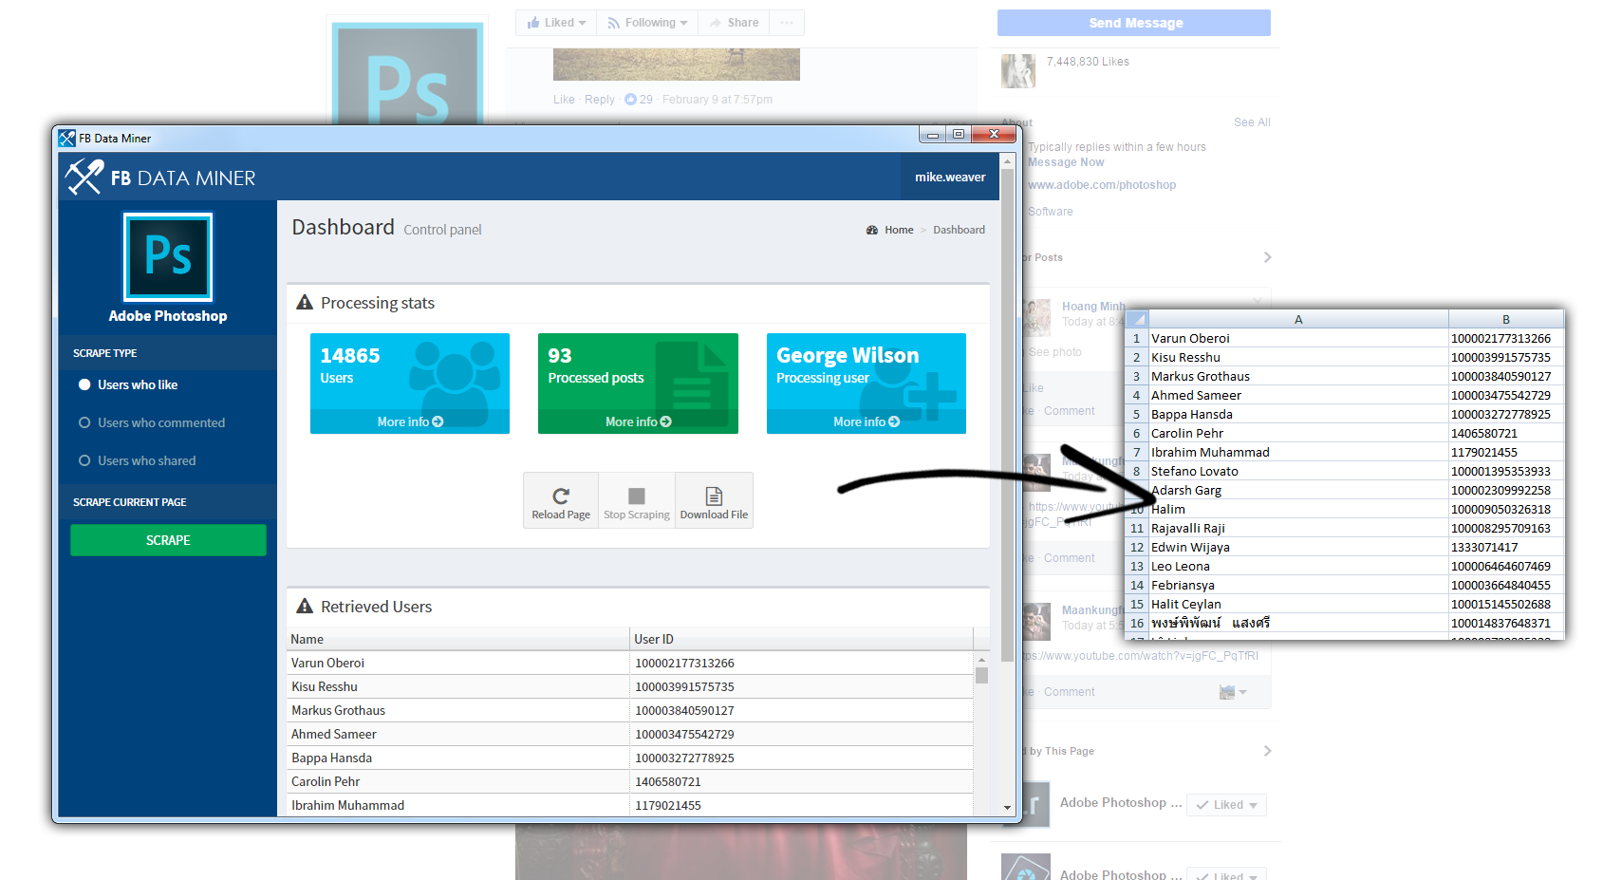Click row header 14 in spreadsheet
The image size is (1603, 880).
click(1136, 585)
